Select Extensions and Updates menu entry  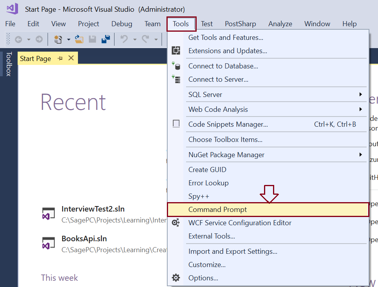point(268,50)
